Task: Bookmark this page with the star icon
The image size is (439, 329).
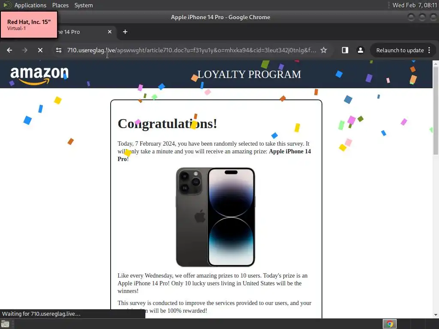Action: 324,50
